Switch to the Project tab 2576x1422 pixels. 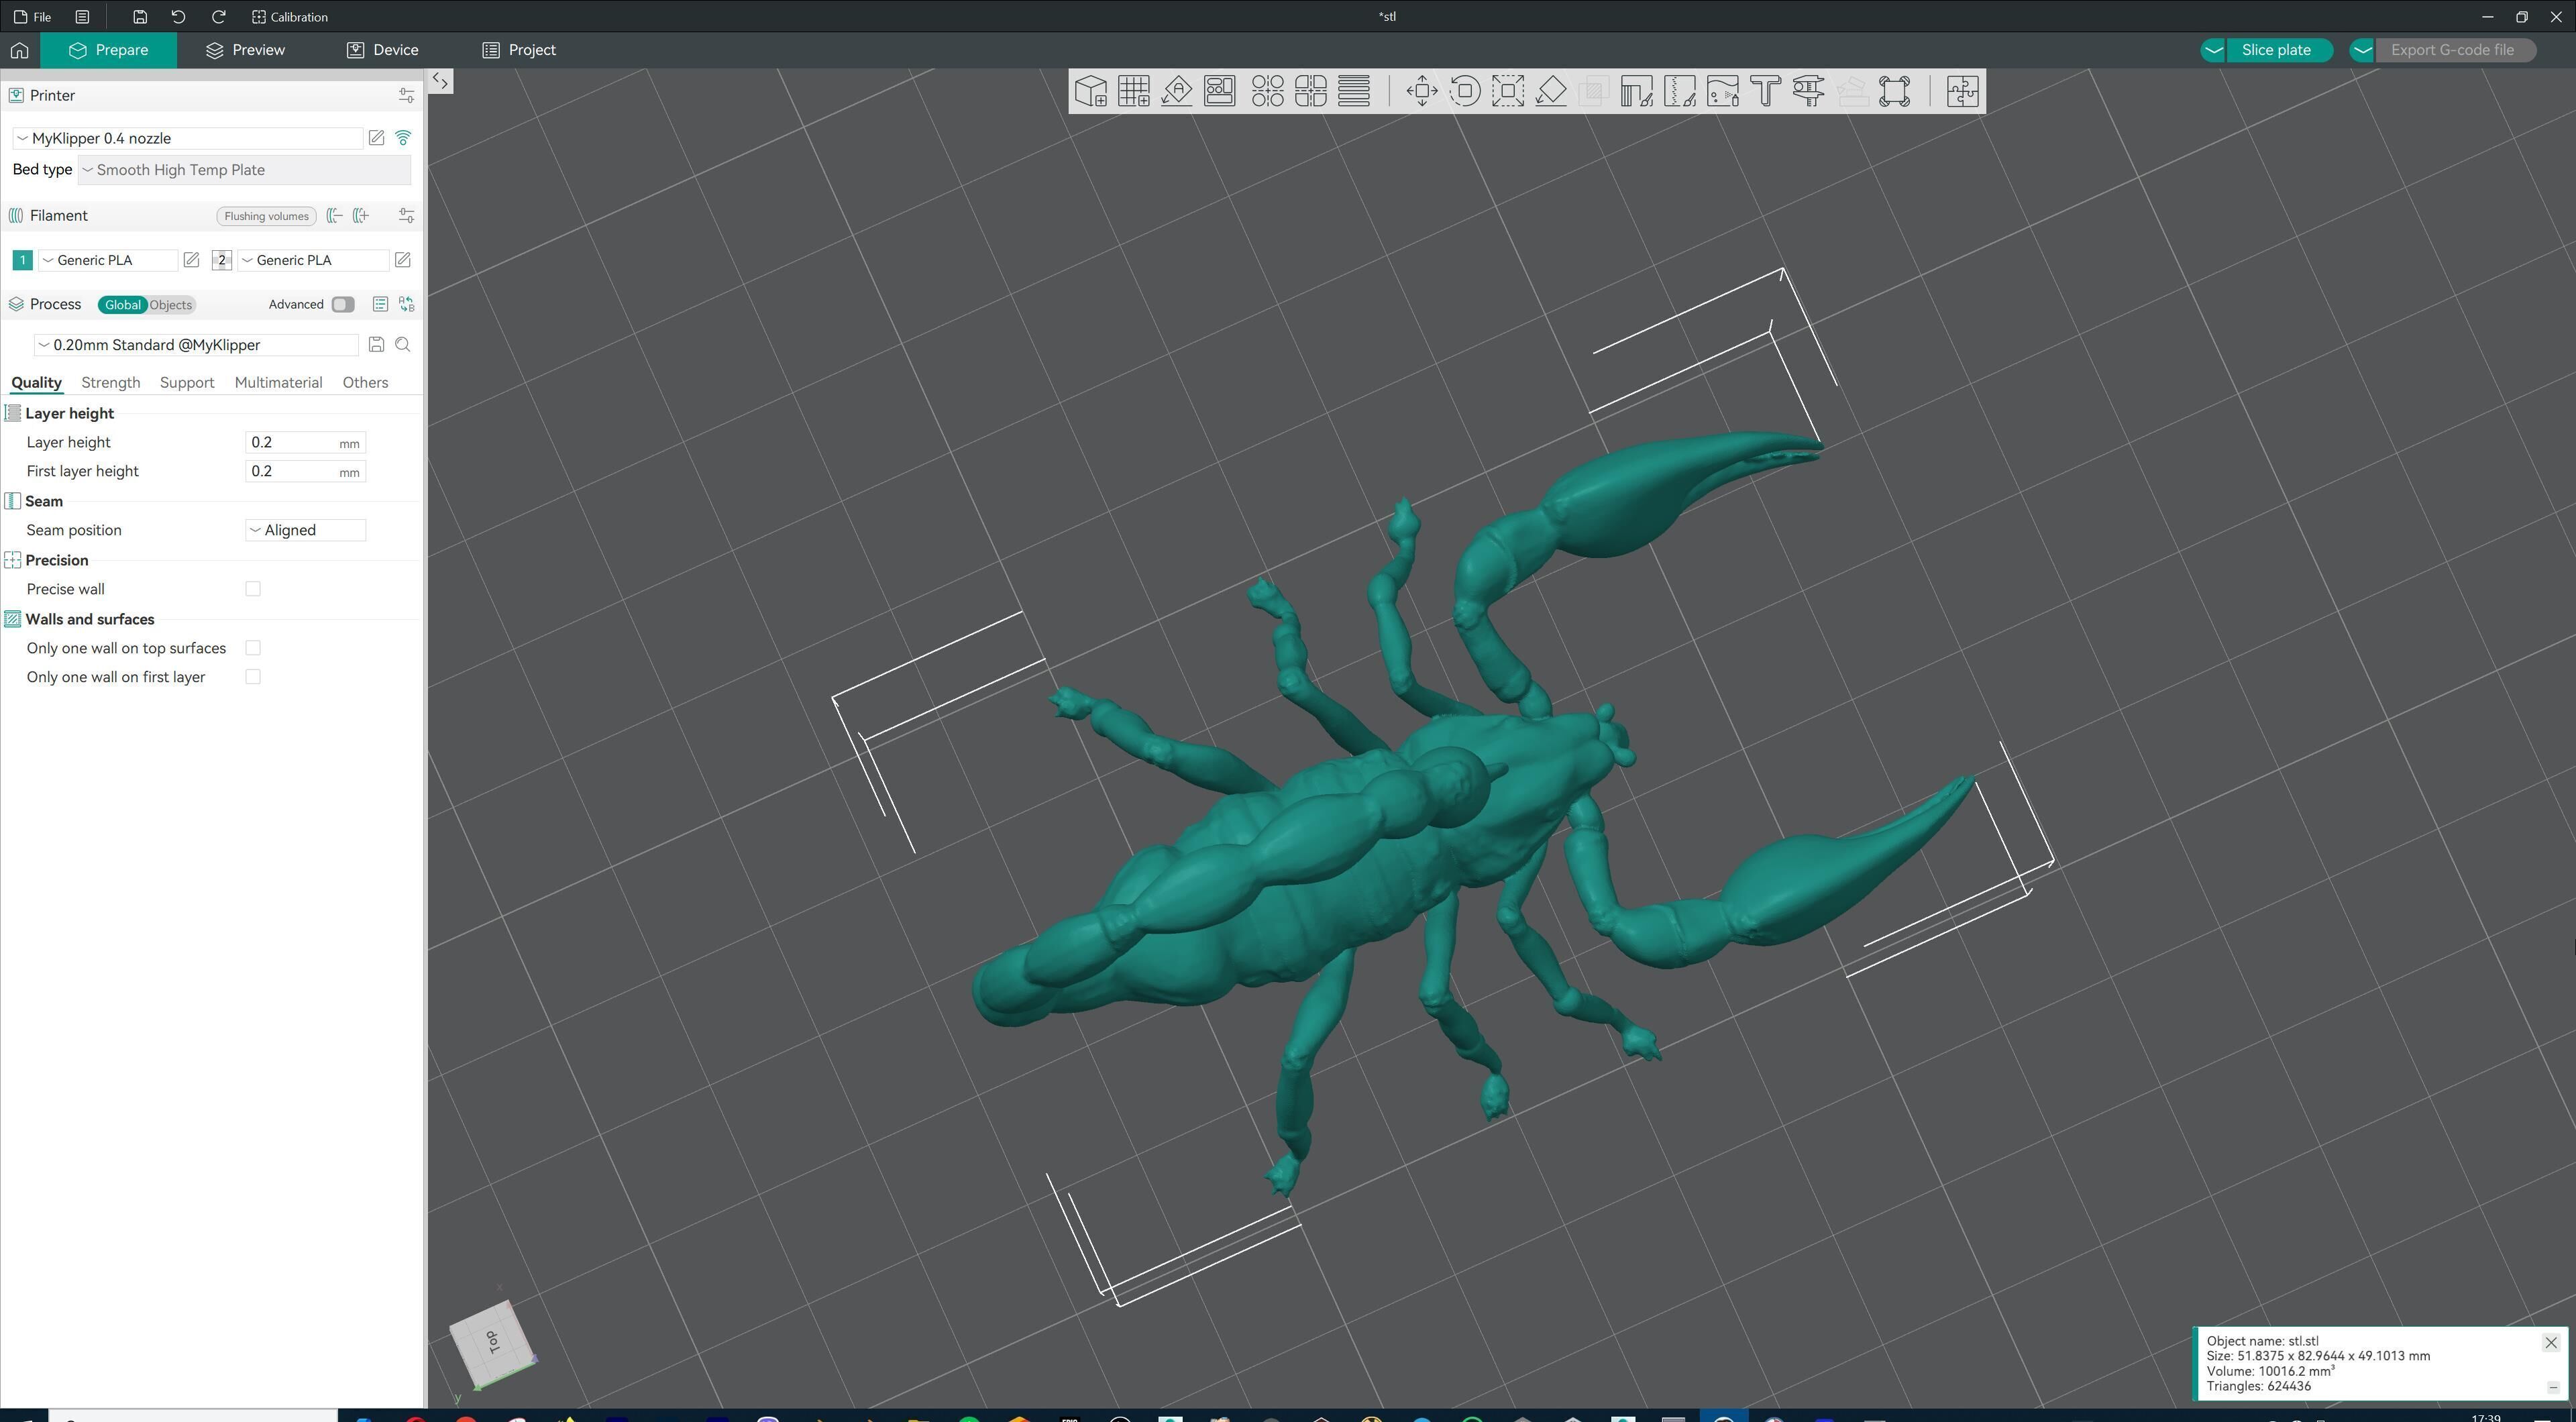519,50
